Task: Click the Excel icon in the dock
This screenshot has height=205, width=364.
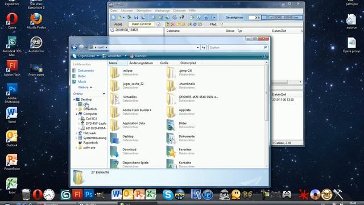Action: [151, 194]
